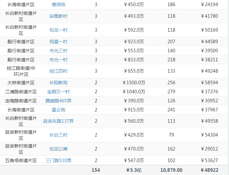Select the 大桥街道片区 district cell
The image size is (229, 175).
21,83
